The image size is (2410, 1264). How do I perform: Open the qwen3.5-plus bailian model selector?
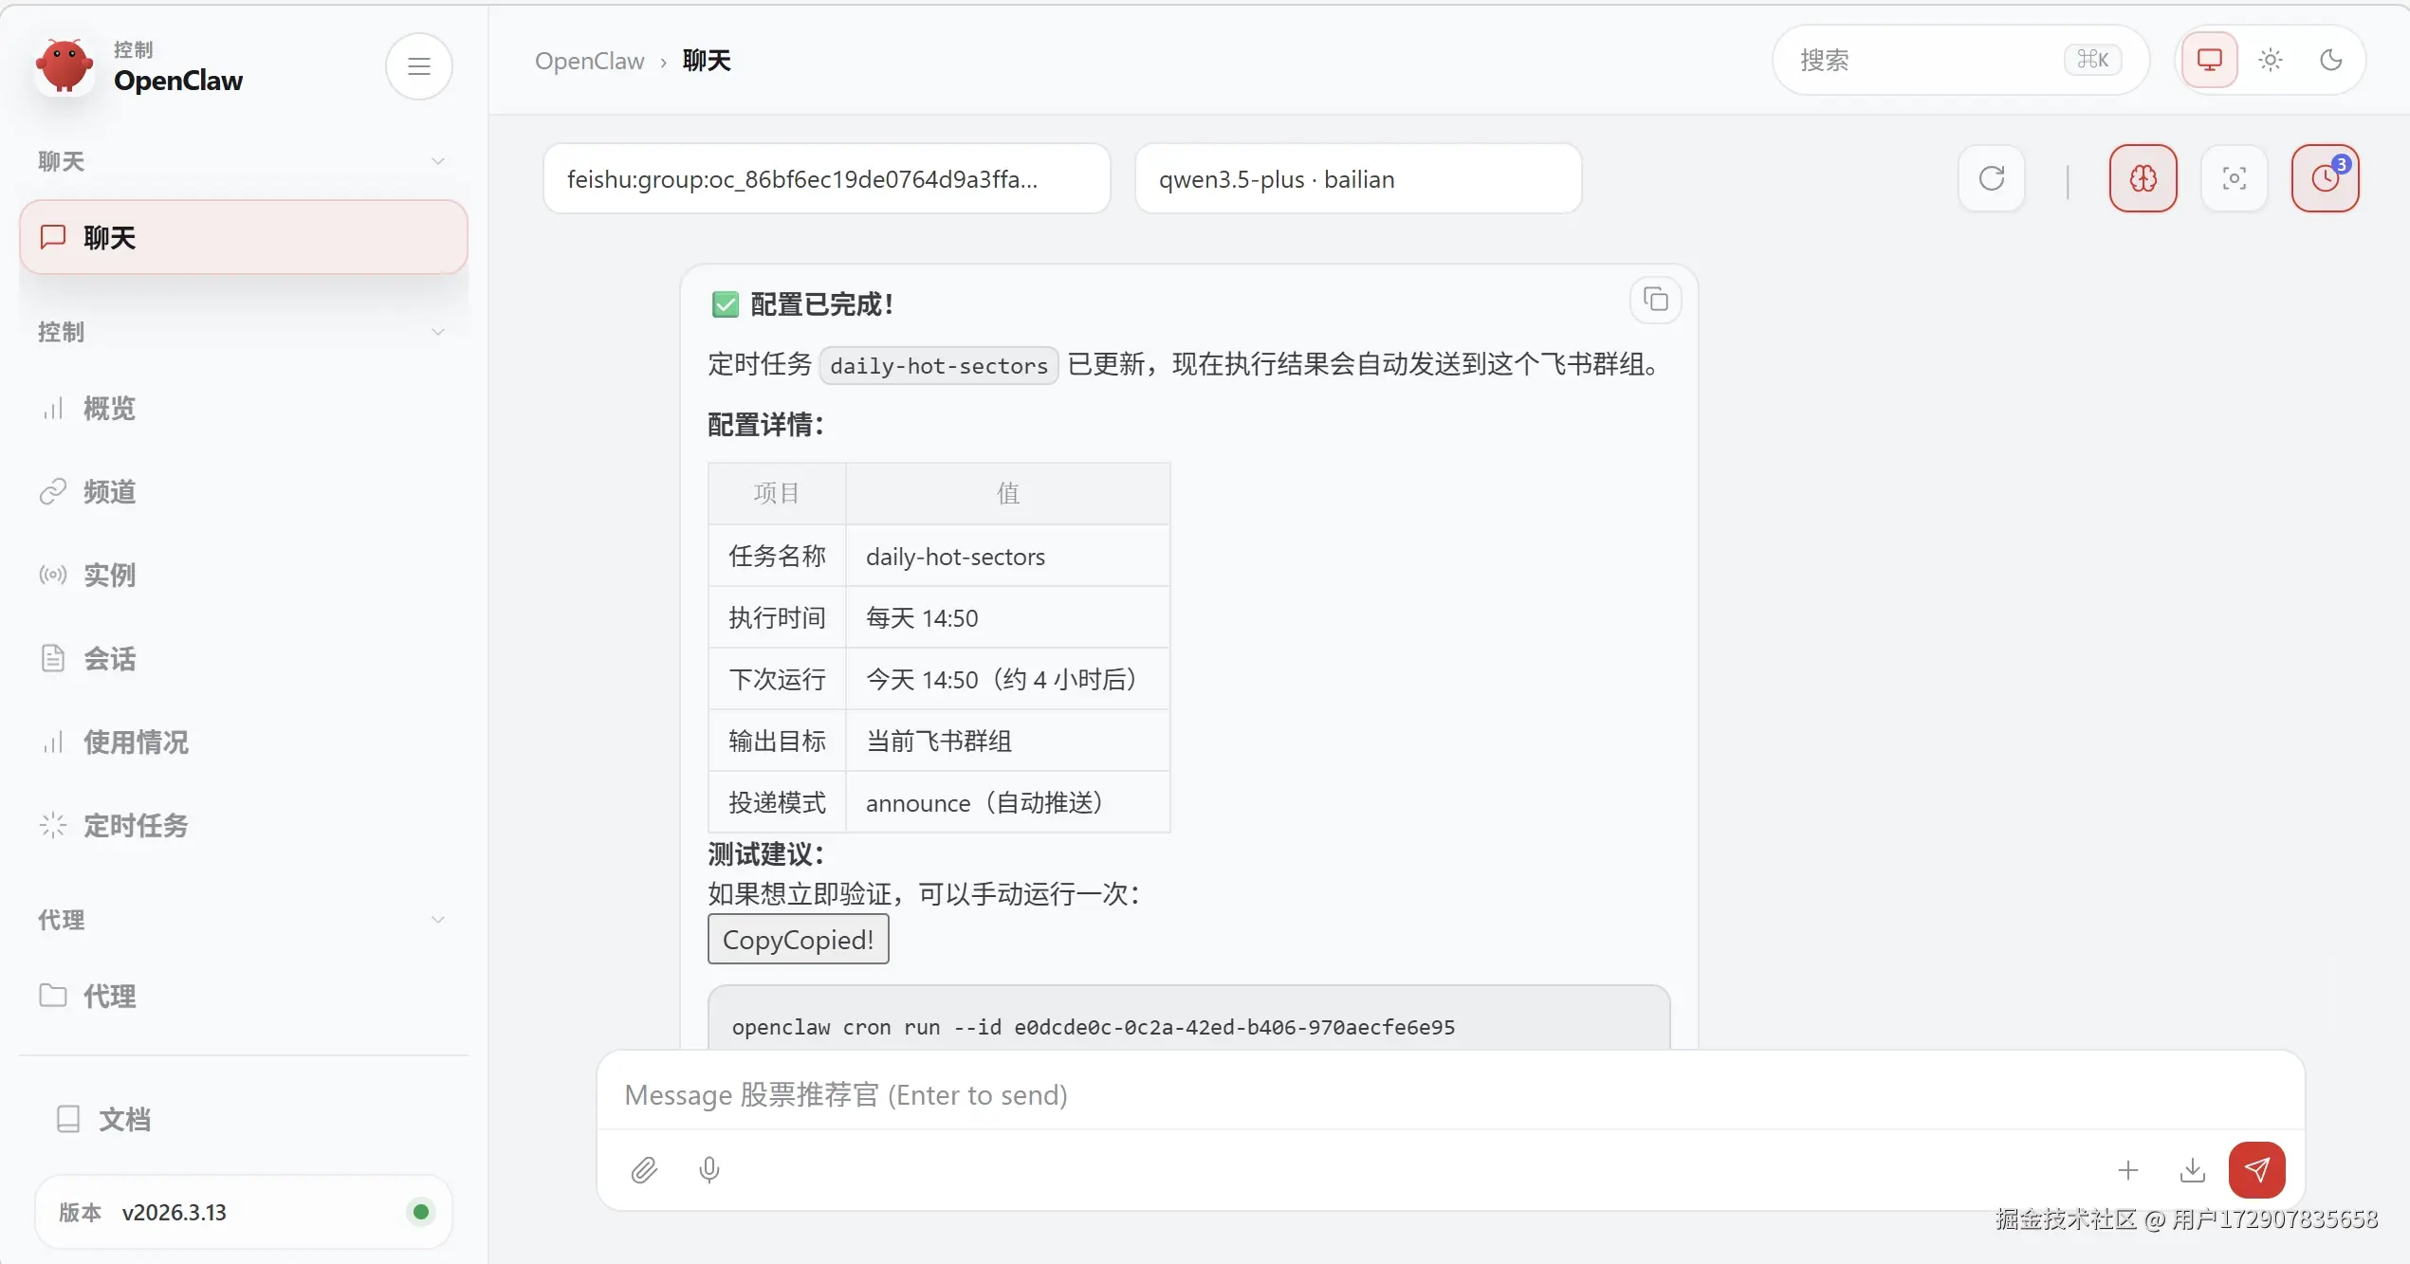coord(1358,178)
